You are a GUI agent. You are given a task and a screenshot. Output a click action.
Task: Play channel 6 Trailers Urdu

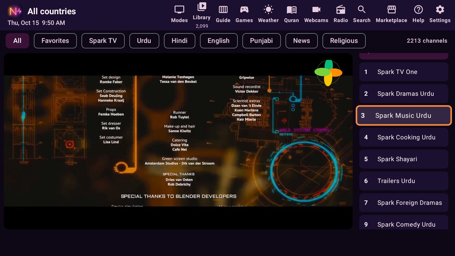(404, 181)
